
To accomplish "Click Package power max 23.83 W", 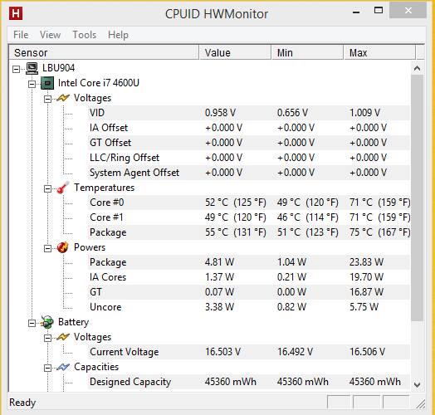I will click(x=366, y=262).
